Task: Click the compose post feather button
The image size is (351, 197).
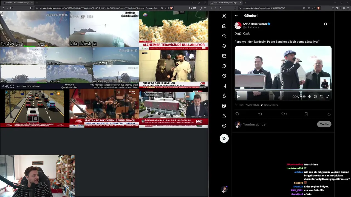Action: pos(224,138)
